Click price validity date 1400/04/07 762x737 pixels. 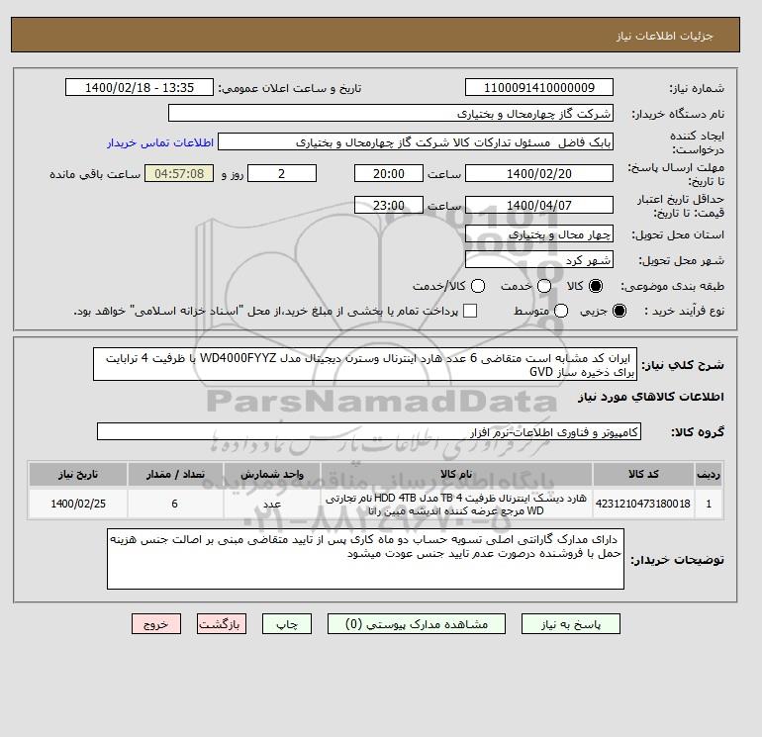pyautogui.click(x=539, y=205)
